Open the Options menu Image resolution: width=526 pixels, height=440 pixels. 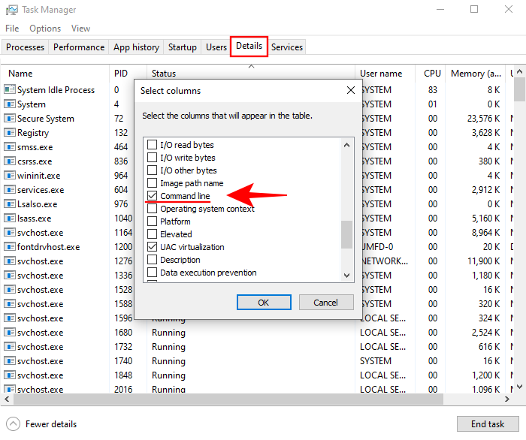point(45,29)
